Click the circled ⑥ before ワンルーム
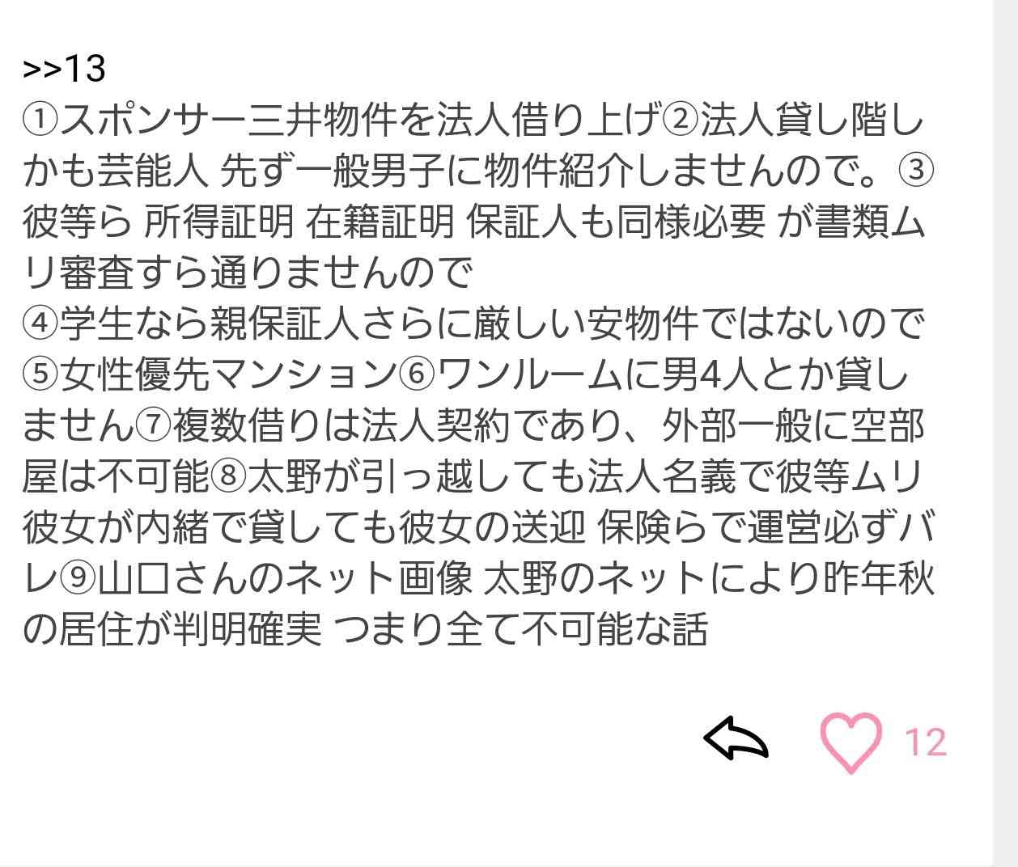The width and height of the screenshot is (1018, 867). pos(418,374)
